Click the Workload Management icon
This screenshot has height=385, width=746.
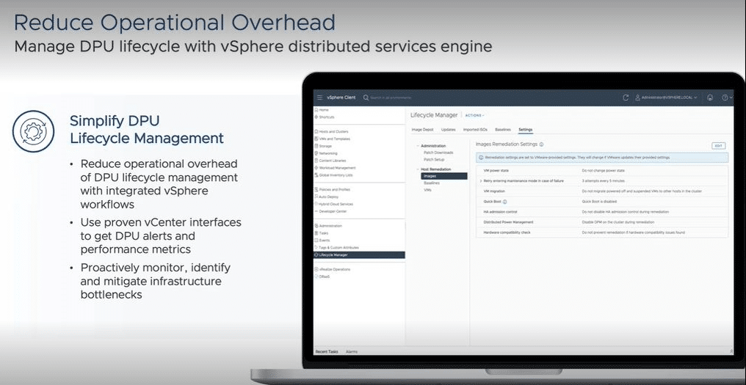(x=316, y=168)
